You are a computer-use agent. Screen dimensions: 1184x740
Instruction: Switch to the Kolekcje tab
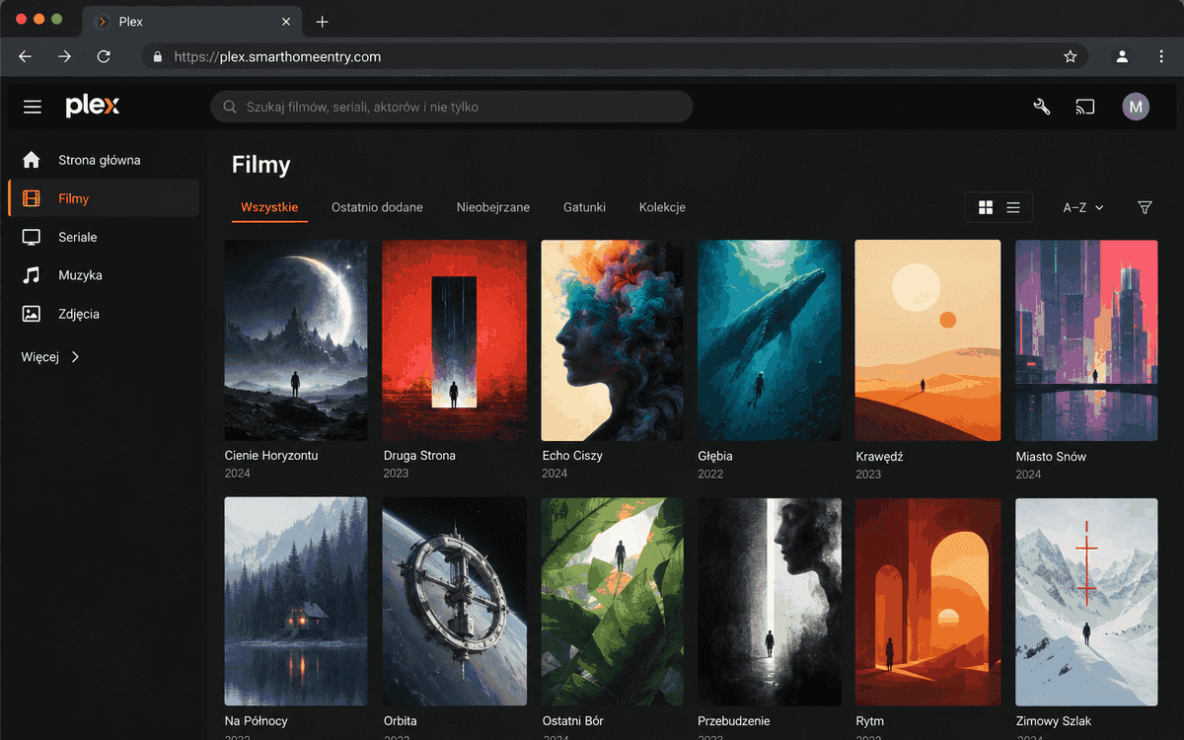point(662,207)
